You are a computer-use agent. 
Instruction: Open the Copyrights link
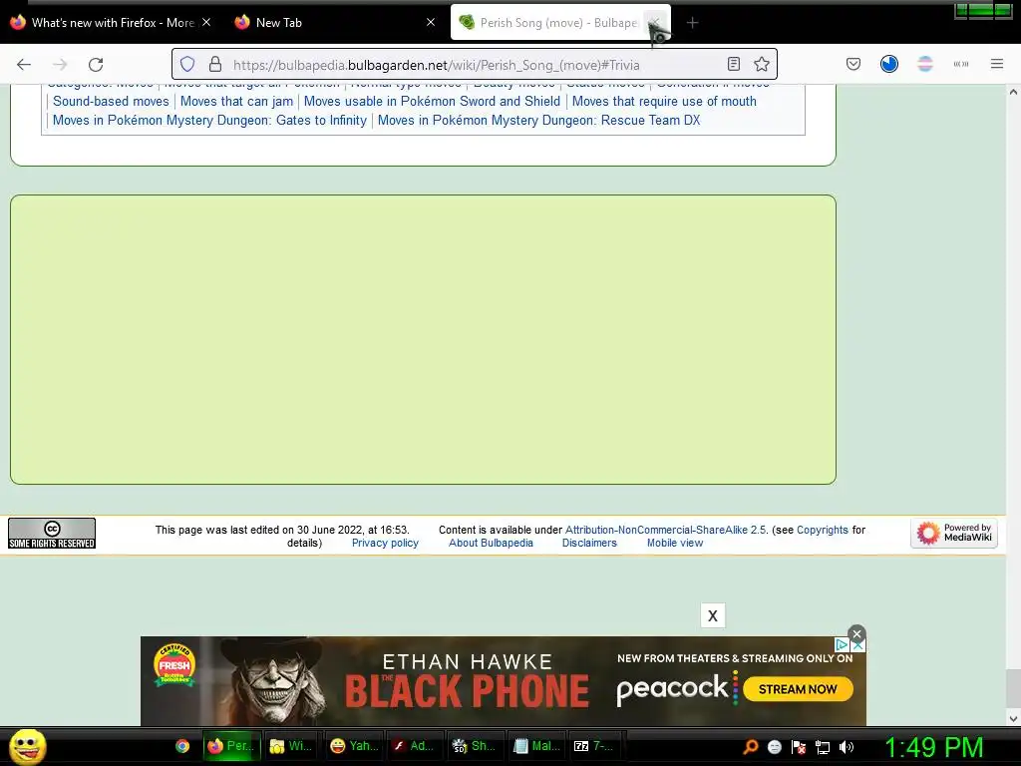(823, 531)
